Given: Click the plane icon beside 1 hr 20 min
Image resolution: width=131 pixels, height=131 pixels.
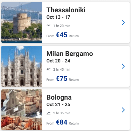Looking at the screenshot, I should [48, 26].
